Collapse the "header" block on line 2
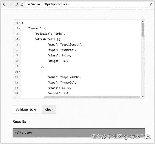Screen dimensions: 155x144 tap(19, 28)
